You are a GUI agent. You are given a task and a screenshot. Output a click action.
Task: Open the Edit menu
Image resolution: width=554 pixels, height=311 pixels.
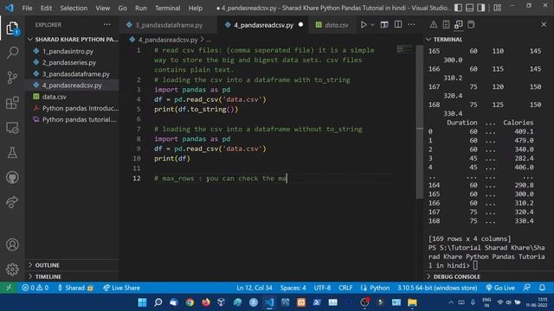(x=46, y=8)
